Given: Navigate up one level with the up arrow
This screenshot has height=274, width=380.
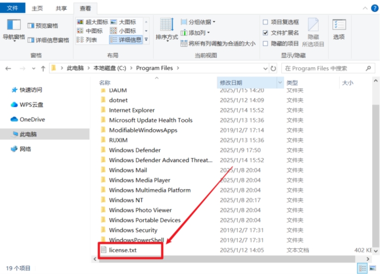Looking at the screenshot, I should tap(42, 68).
